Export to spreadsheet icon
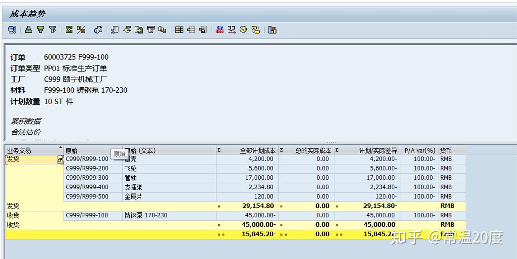Viewport: 517px width, 259px height. point(115,30)
